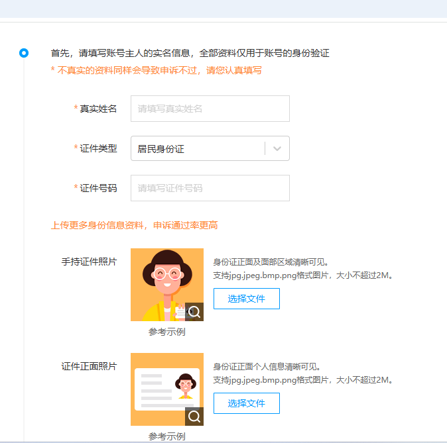Viewport: 447px width, 443px height.
Task: Open the 手持证件照片 reference thumbnail
Action: pos(167,285)
